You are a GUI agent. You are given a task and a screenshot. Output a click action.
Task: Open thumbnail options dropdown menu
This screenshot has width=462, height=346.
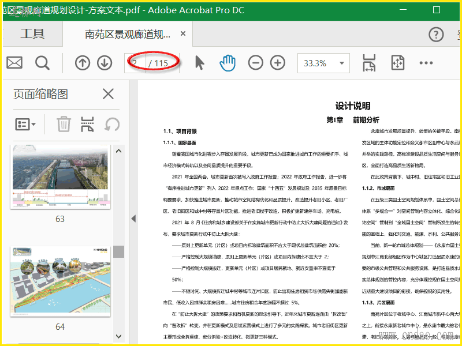pos(25,124)
